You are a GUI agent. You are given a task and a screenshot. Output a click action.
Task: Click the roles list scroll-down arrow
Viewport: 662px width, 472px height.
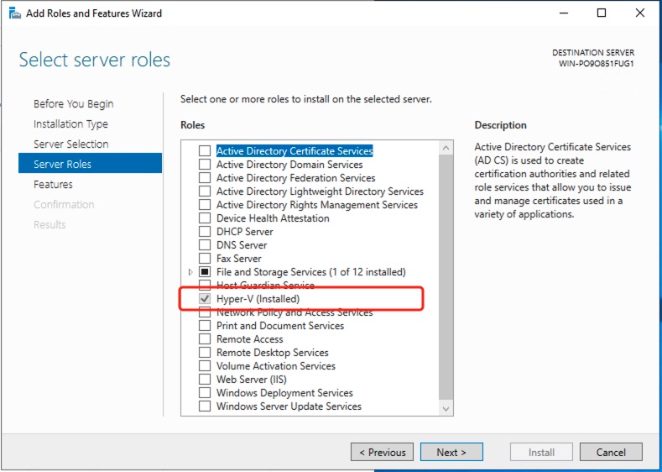coord(446,409)
